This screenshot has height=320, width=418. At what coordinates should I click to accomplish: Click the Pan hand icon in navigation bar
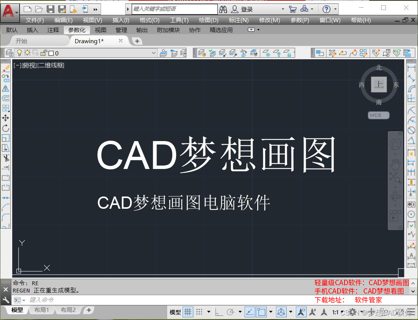click(x=395, y=164)
